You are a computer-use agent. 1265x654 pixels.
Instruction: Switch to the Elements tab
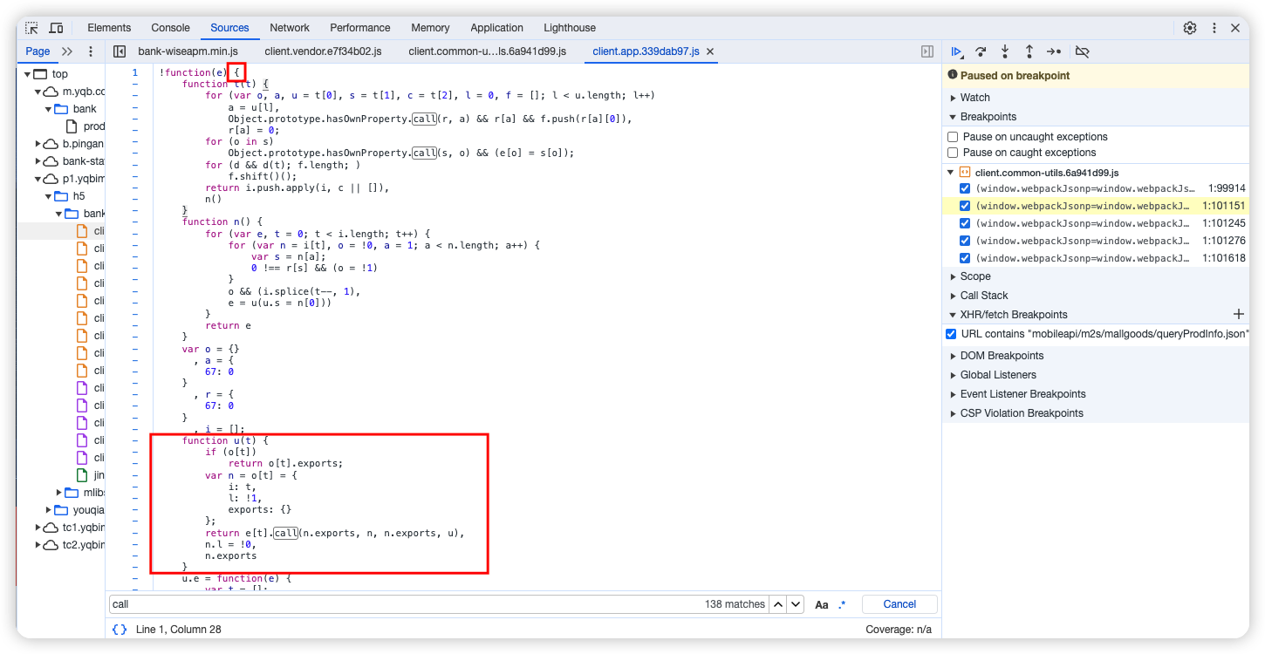[109, 28]
